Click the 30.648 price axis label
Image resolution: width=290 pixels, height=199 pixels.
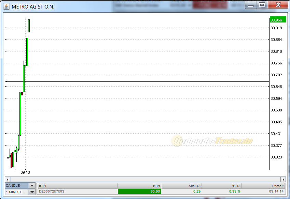coord(276,87)
